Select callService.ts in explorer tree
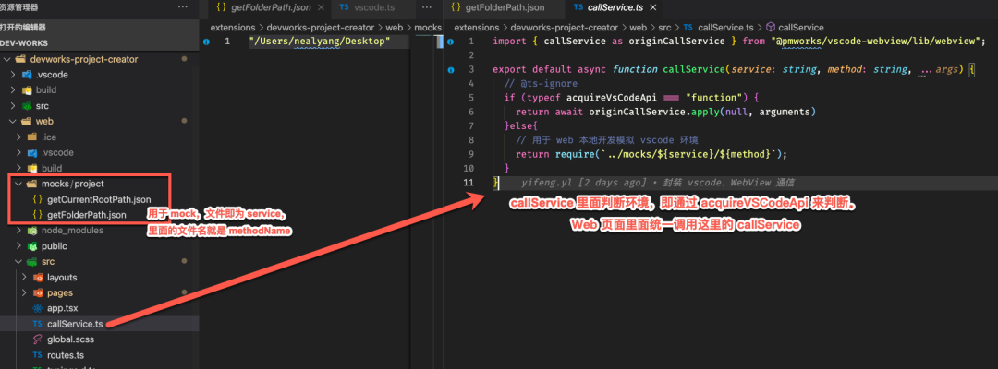Image resolution: width=998 pixels, height=369 pixels. click(75, 324)
